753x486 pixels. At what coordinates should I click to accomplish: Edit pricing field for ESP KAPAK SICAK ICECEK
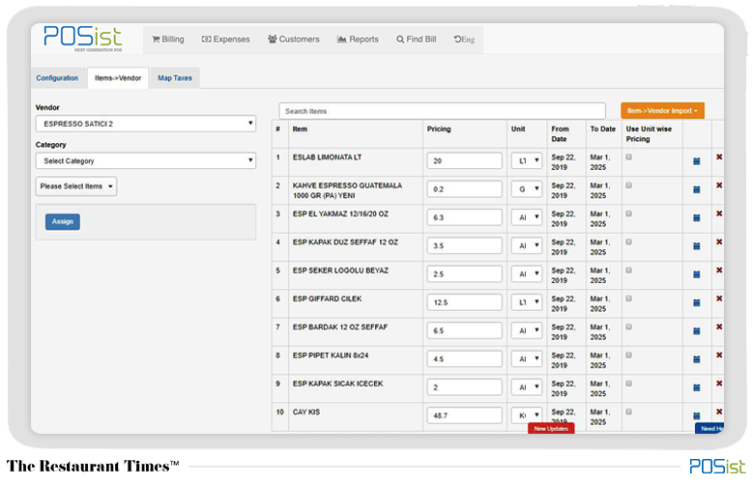[x=464, y=387]
